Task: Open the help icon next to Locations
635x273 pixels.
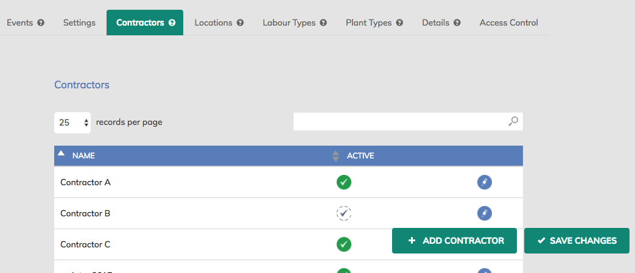Action: 240,23
